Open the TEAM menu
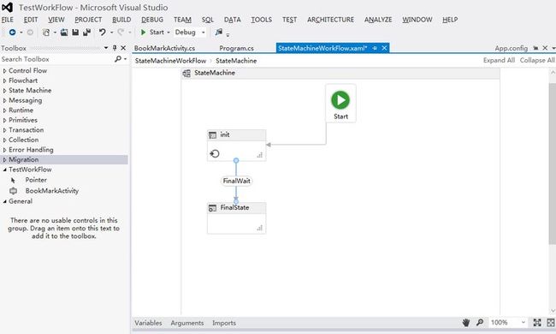Viewport: 556px width, 334px height. point(182,20)
